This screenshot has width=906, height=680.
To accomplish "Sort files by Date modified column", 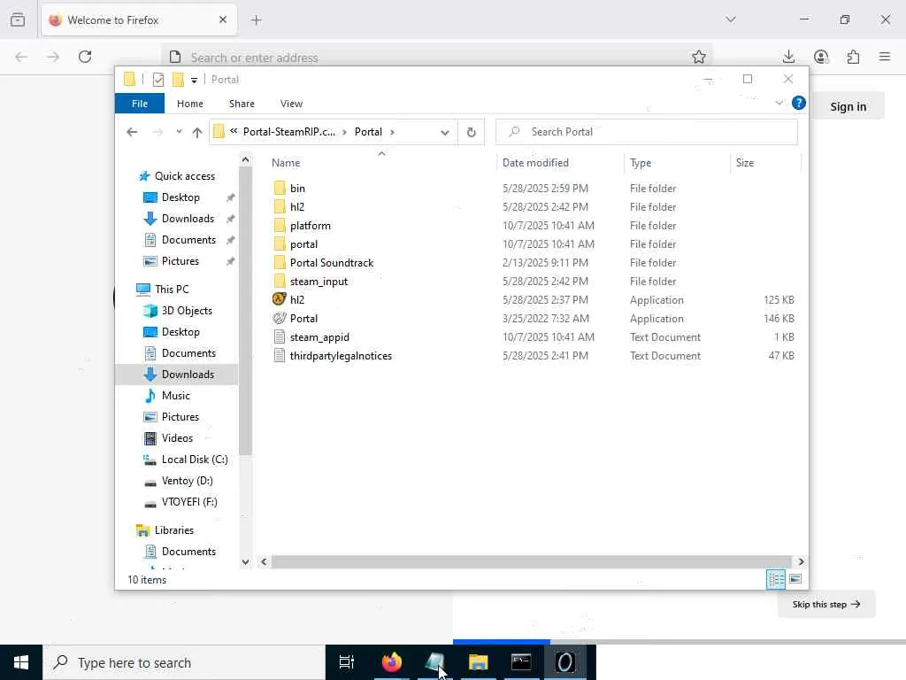I will click(535, 163).
